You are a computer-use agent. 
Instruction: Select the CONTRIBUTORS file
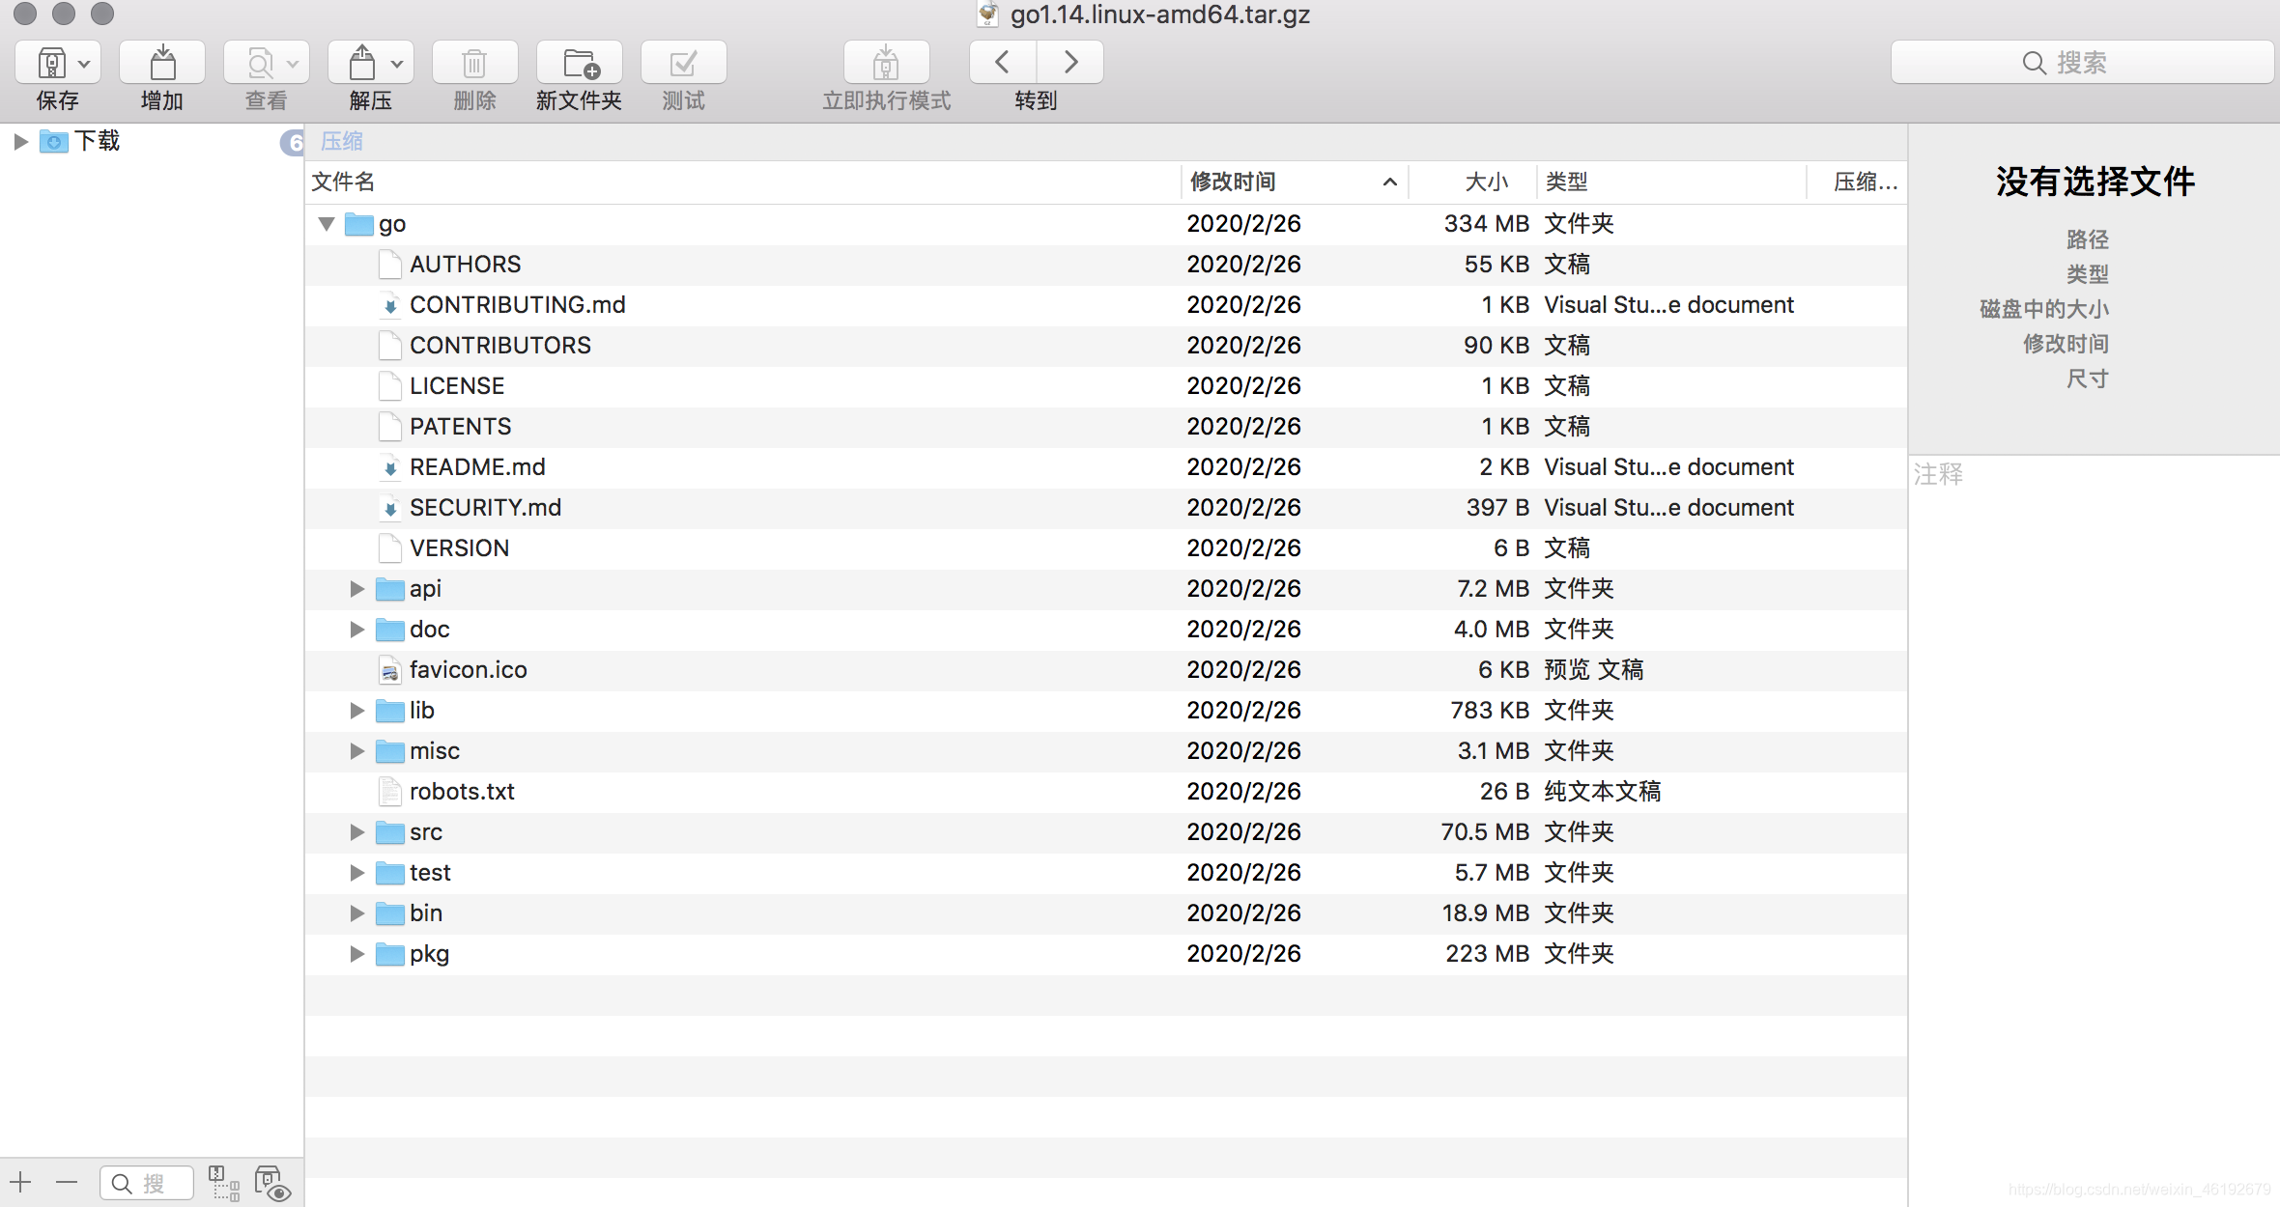pyautogui.click(x=1106, y=346)
